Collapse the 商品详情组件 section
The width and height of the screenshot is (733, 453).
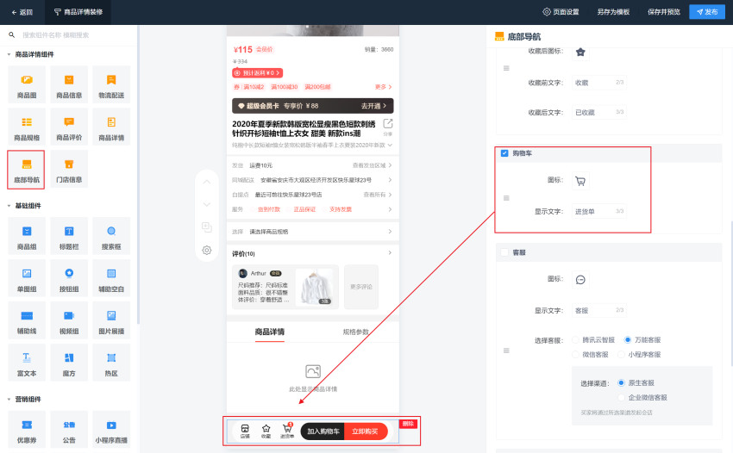pos(9,54)
